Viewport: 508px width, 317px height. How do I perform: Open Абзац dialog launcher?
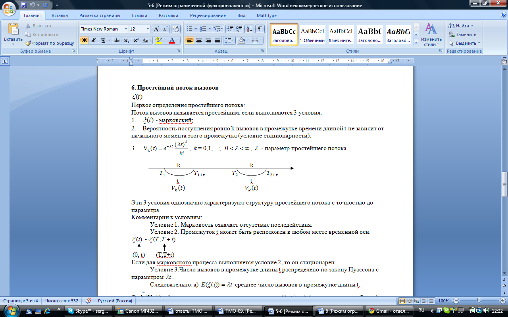263,51
